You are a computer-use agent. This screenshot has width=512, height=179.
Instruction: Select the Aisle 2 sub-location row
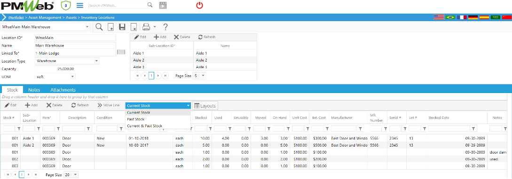click(x=193, y=60)
